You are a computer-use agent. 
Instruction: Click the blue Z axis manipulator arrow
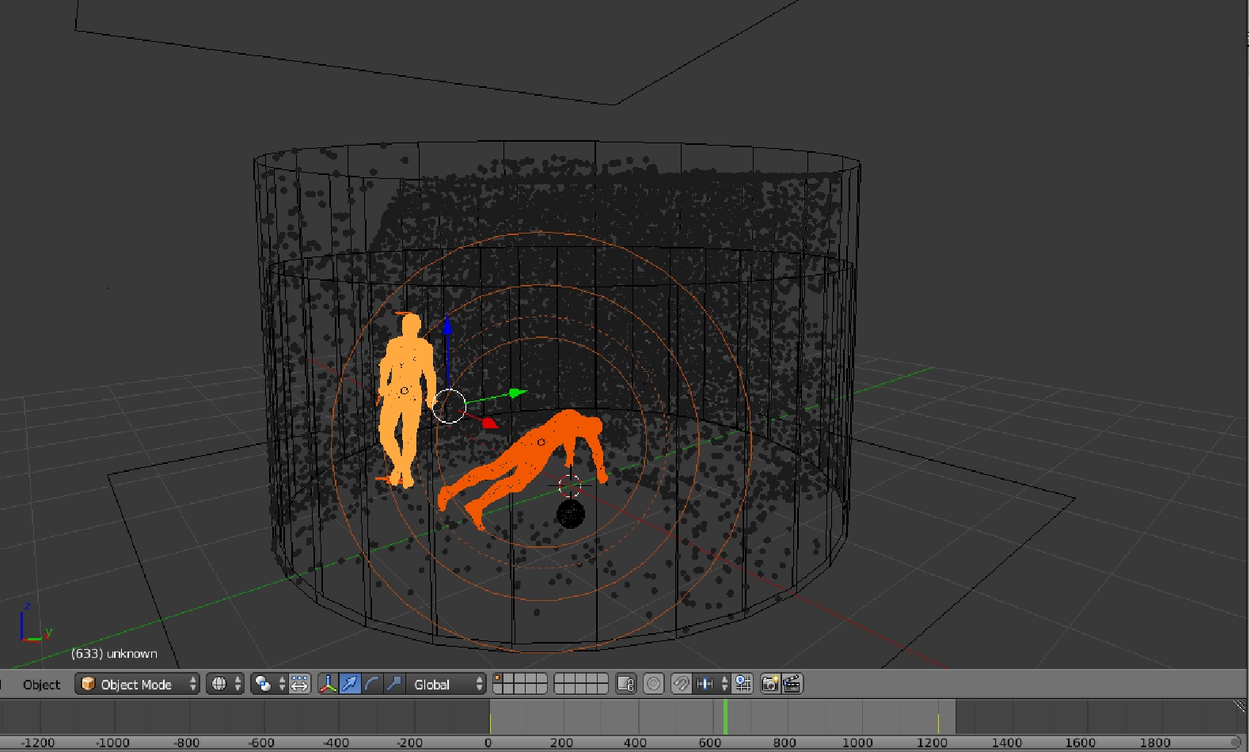(447, 325)
